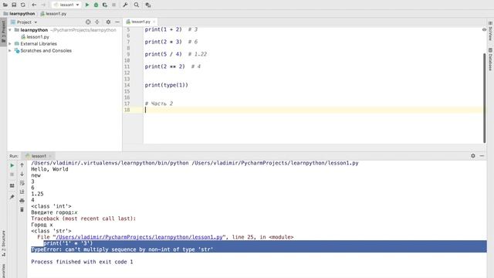Open the SciView side tab
494x278 pixels.
point(490,31)
